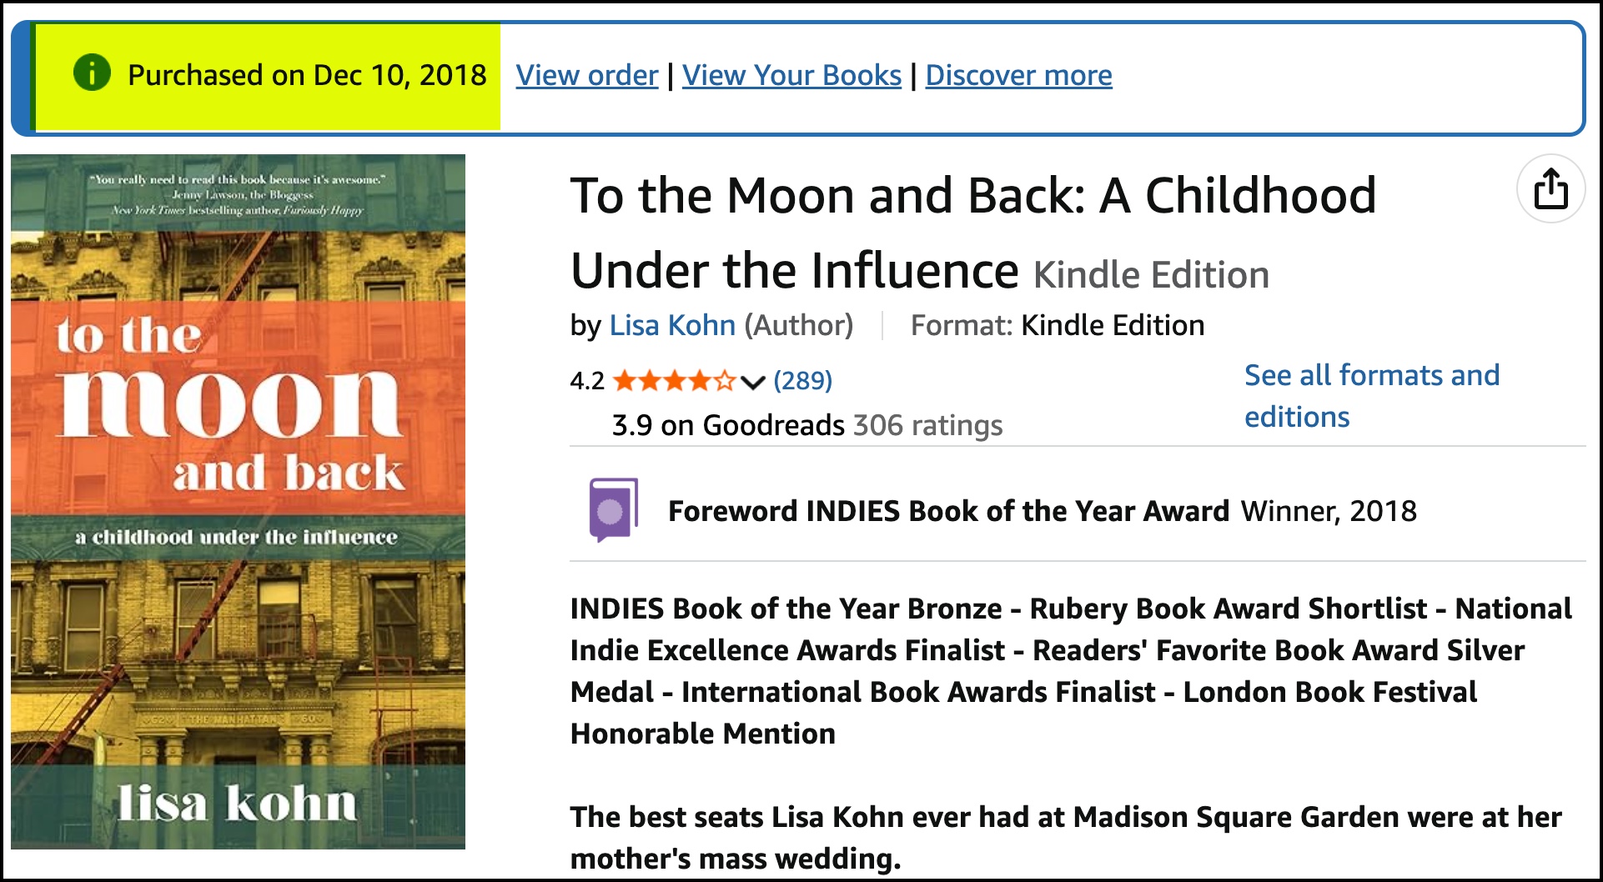Open the 289 customer reviews link
Screen dimensions: 1603x882
(802, 380)
